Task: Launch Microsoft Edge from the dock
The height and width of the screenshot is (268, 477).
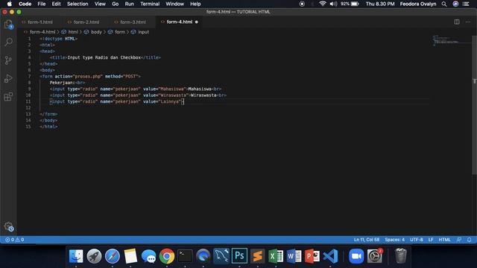Action: coord(203,256)
